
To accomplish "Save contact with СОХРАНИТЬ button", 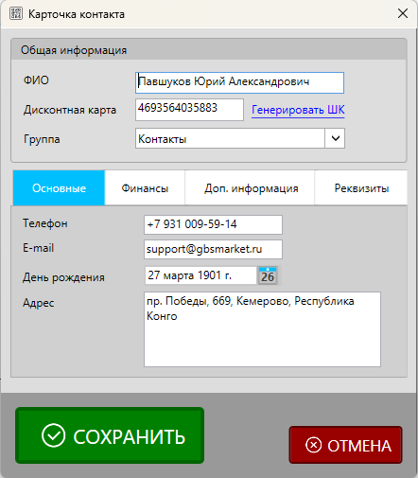I will click(110, 435).
